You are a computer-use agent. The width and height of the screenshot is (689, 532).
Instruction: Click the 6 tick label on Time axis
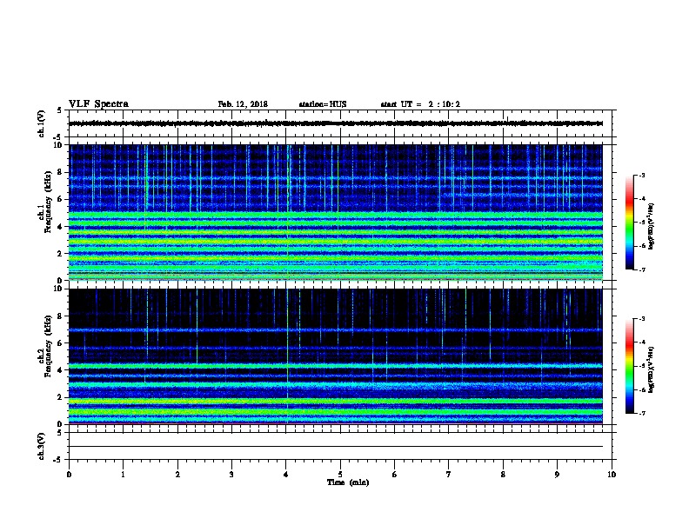coord(395,475)
